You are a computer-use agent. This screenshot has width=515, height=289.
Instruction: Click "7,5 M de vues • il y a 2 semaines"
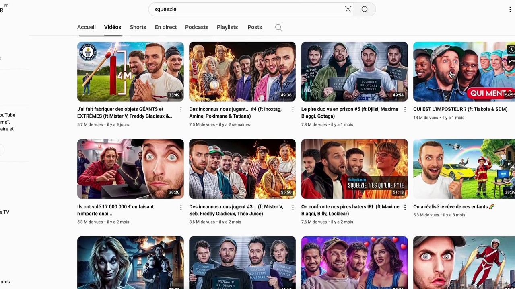tap(220, 125)
